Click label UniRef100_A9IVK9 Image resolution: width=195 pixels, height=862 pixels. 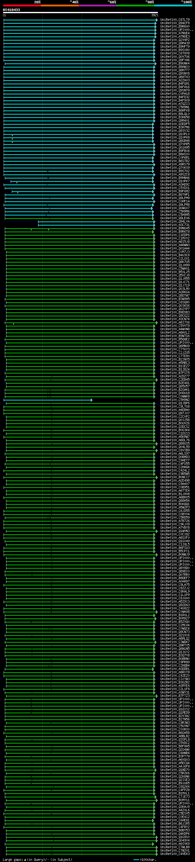(x=175, y=844)
